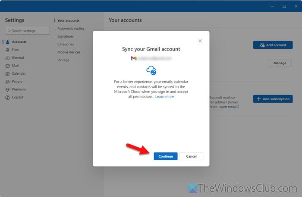Viewport: 302px width, 197px height.
Task: Open the People settings category
Action: (x=17, y=81)
